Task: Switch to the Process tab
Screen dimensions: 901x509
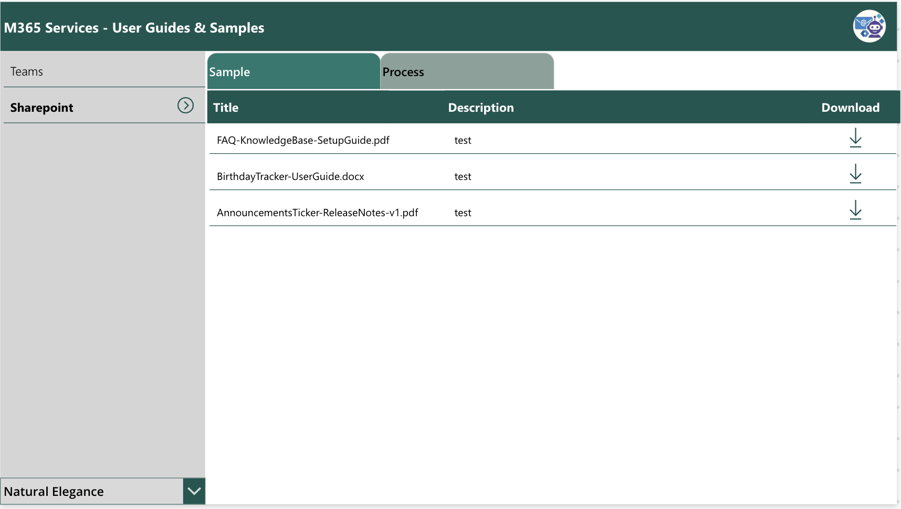Action: point(467,71)
